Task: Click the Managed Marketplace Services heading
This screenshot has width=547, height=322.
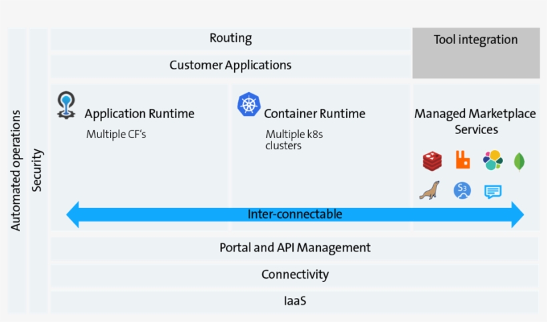Action: point(475,121)
